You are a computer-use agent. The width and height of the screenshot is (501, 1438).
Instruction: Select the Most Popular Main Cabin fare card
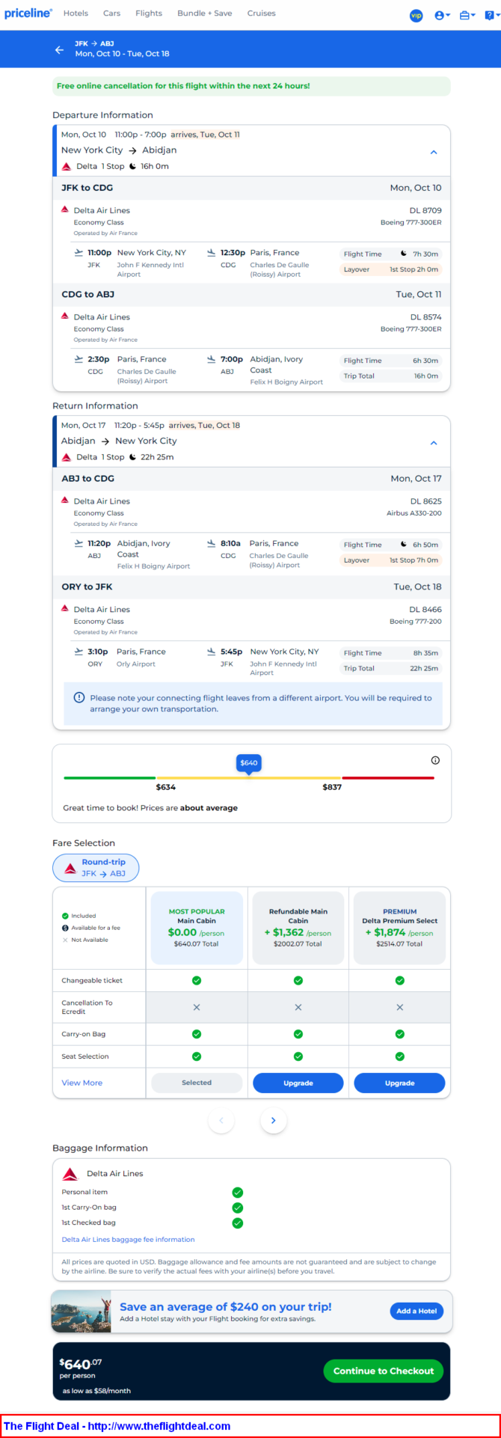coord(197,928)
